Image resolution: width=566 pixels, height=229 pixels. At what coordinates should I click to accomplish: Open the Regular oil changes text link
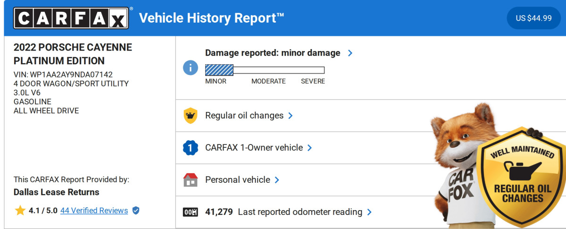244,116
